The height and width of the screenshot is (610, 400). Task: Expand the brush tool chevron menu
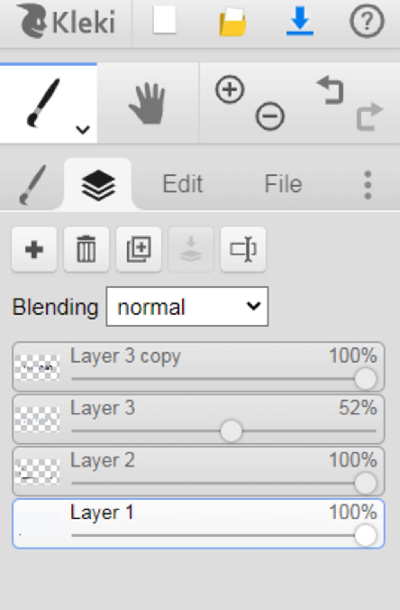tap(83, 130)
